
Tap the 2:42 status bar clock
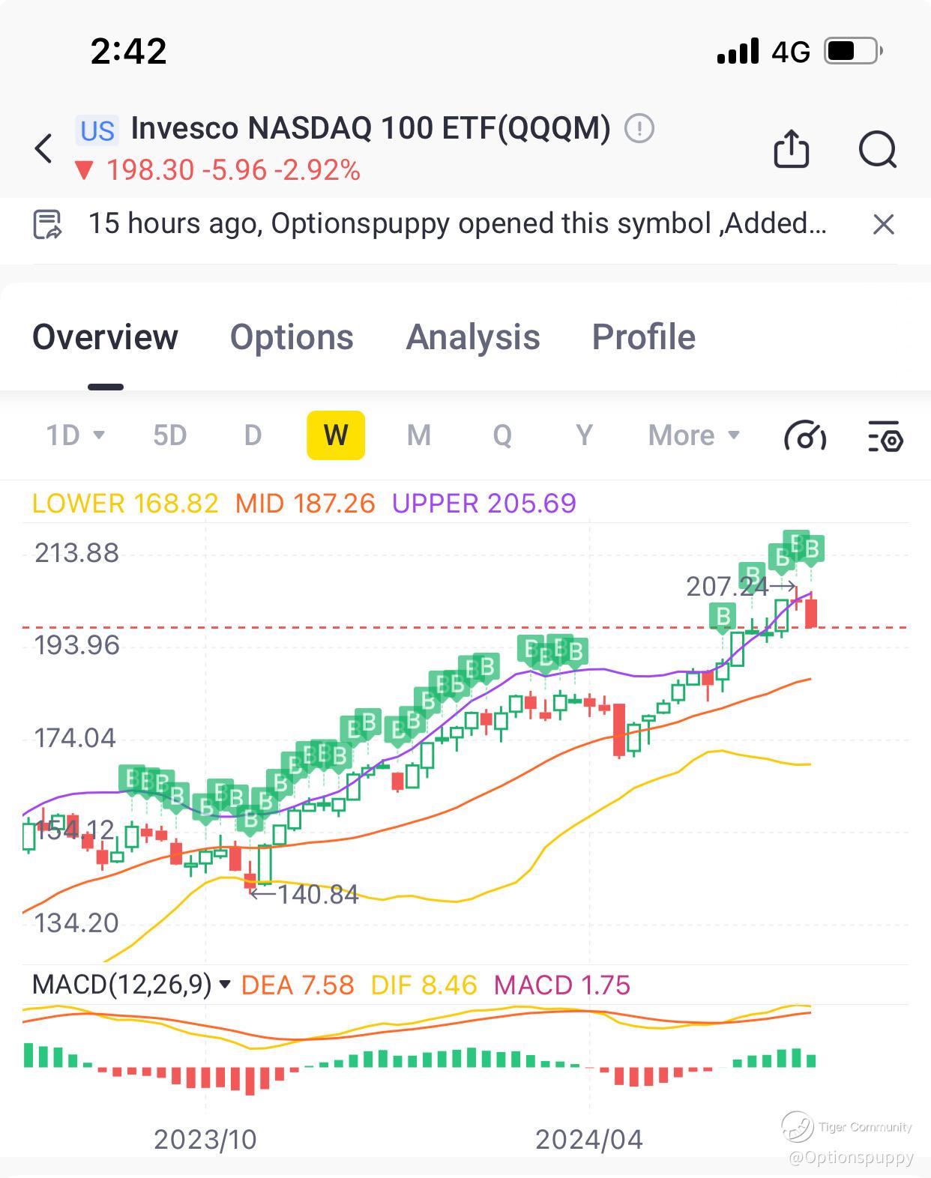(x=128, y=51)
